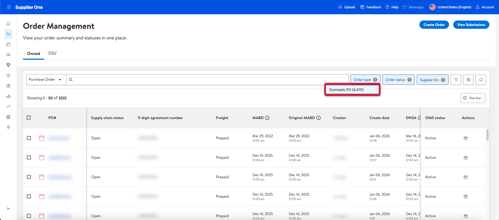Click the download icon beside the gear

pos(481,80)
